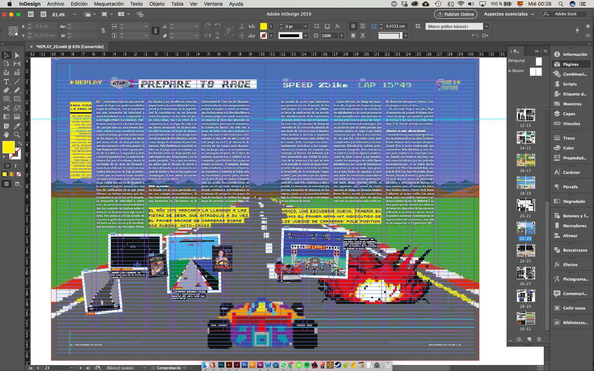Click the rotate 90° clockwise icon
594x371 pixels.
208,26
